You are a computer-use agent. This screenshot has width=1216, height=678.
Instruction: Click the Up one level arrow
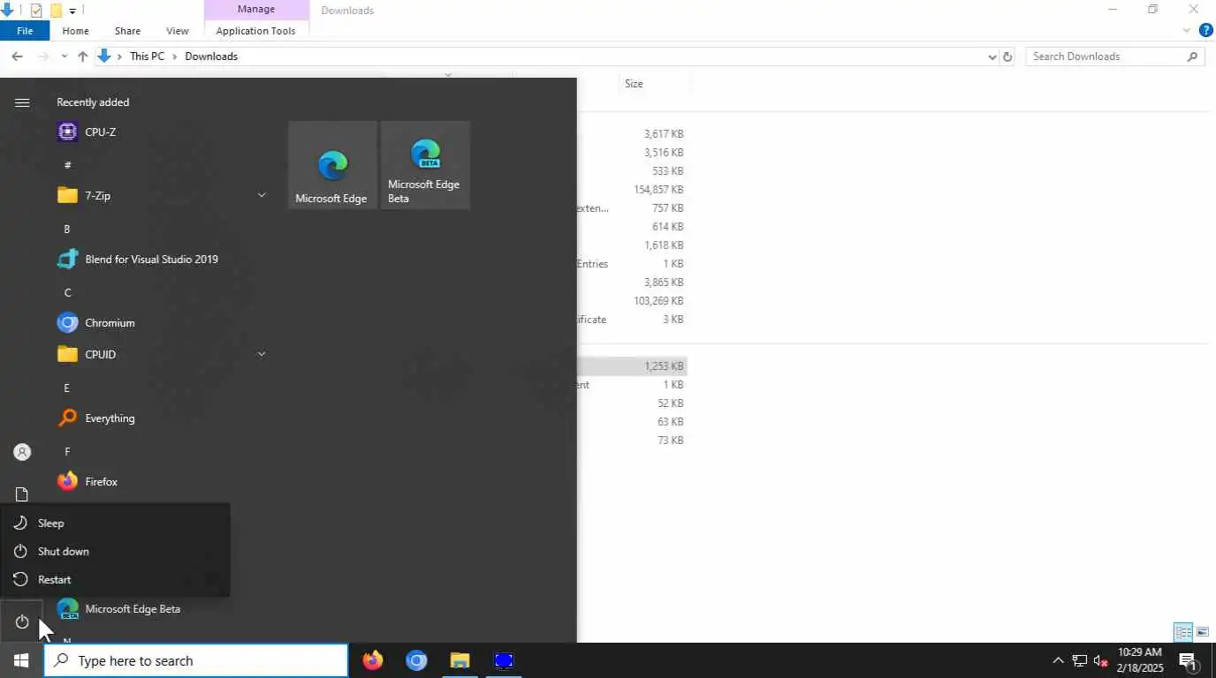[x=82, y=56]
